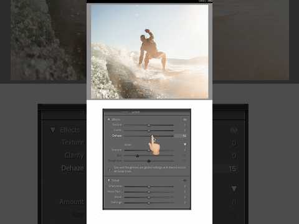Image resolution: width=299 pixels, height=224 pixels.
Task: Click the Texture label in Effects panel
Action: [117, 125]
